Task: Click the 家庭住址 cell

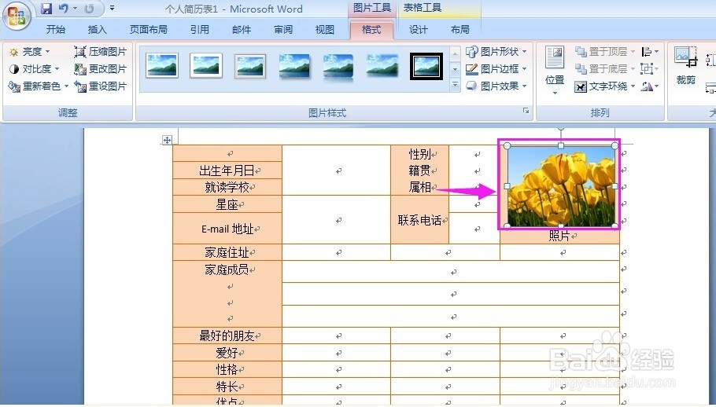Action: click(227, 252)
